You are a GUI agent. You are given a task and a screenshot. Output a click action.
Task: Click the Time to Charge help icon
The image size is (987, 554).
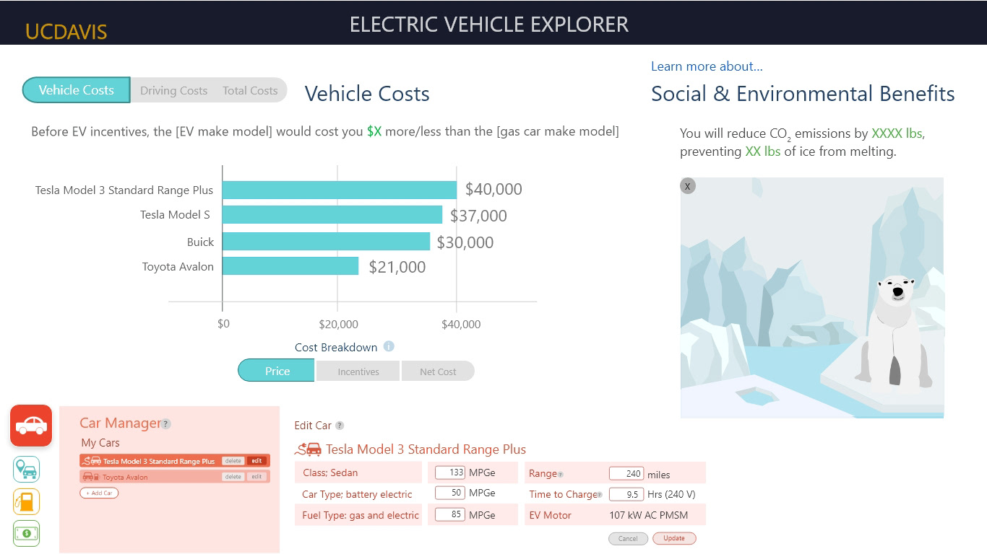(599, 495)
